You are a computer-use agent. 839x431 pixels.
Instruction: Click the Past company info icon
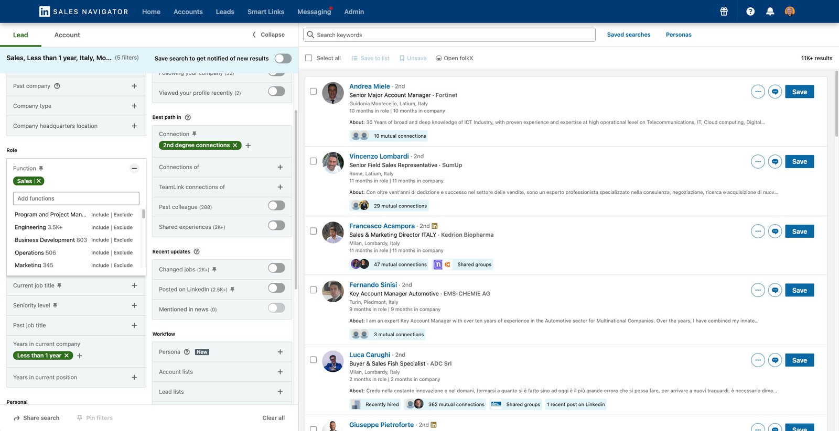pyautogui.click(x=57, y=86)
